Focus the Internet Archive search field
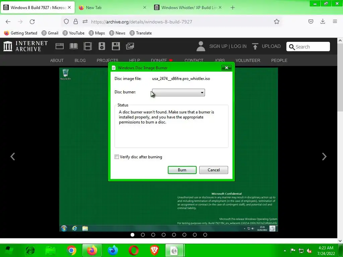Image resolution: width=343 pixels, height=257 pixels. (x=308, y=47)
